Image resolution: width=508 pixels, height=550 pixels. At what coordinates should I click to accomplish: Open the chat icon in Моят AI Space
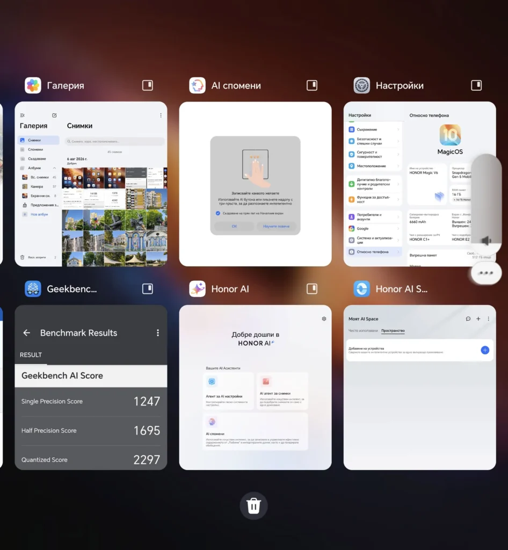coord(468,319)
